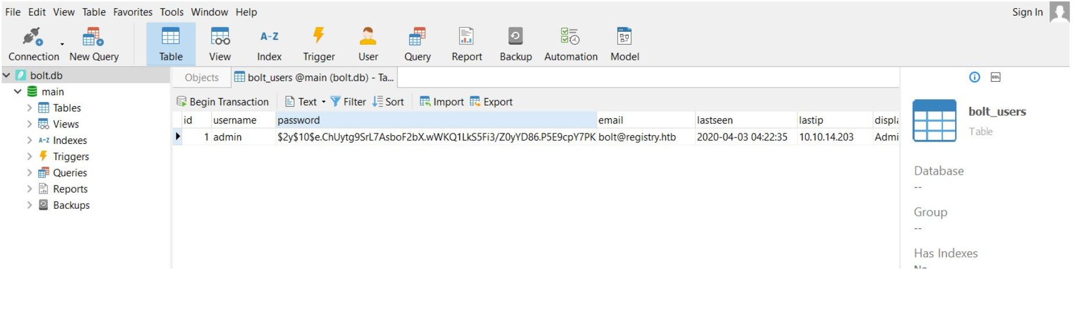Screen dimensions: 1084x315
Task: Open the User management icon
Action: click(x=368, y=37)
